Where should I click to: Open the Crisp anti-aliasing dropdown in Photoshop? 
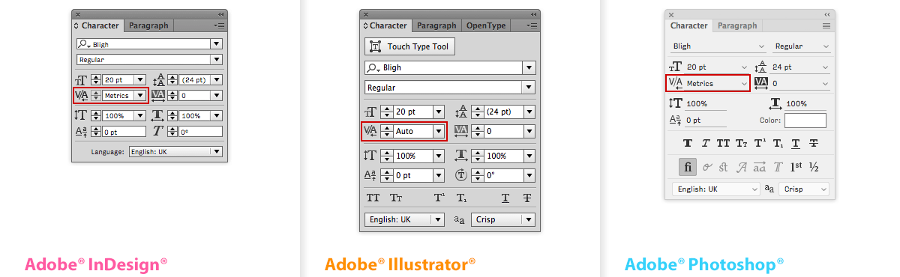click(804, 189)
